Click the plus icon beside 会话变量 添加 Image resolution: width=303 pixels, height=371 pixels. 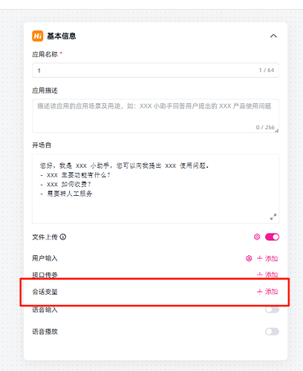(259, 292)
